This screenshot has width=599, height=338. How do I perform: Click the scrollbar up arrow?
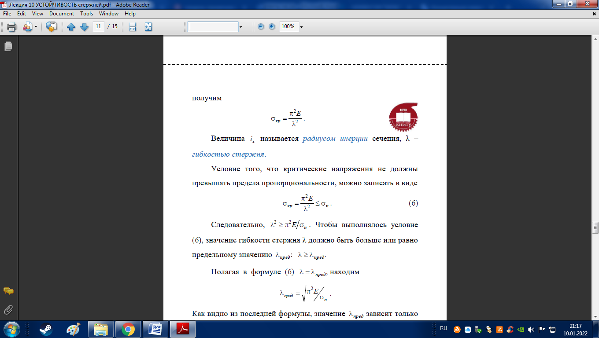[595, 40]
